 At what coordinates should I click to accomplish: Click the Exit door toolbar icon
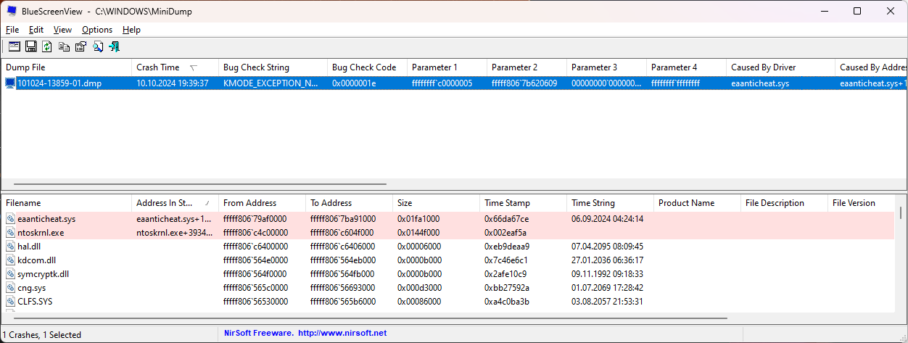pyautogui.click(x=114, y=46)
